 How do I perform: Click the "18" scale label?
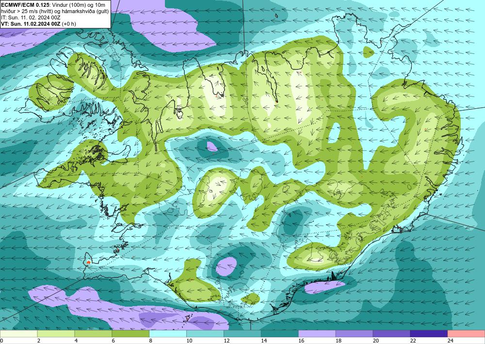coord(338,341)
